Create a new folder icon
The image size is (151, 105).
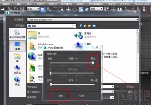point(90,26)
